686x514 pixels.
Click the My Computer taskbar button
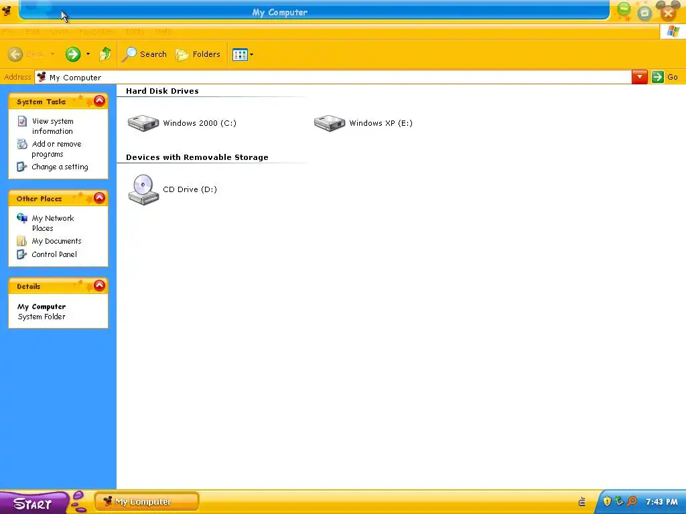pyautogui.click(x=147, y=502)
